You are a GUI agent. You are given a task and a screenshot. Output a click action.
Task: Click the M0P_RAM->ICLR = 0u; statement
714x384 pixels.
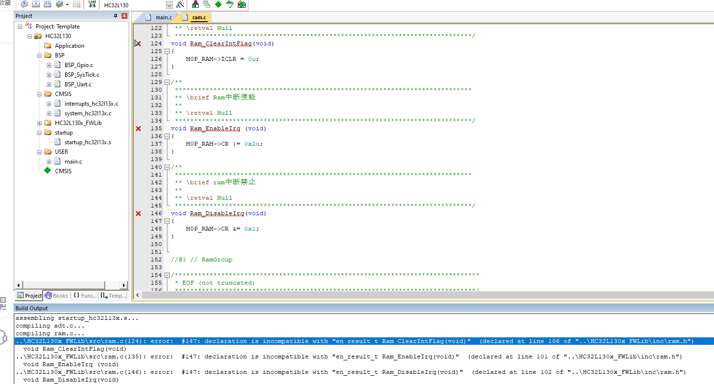223,59
